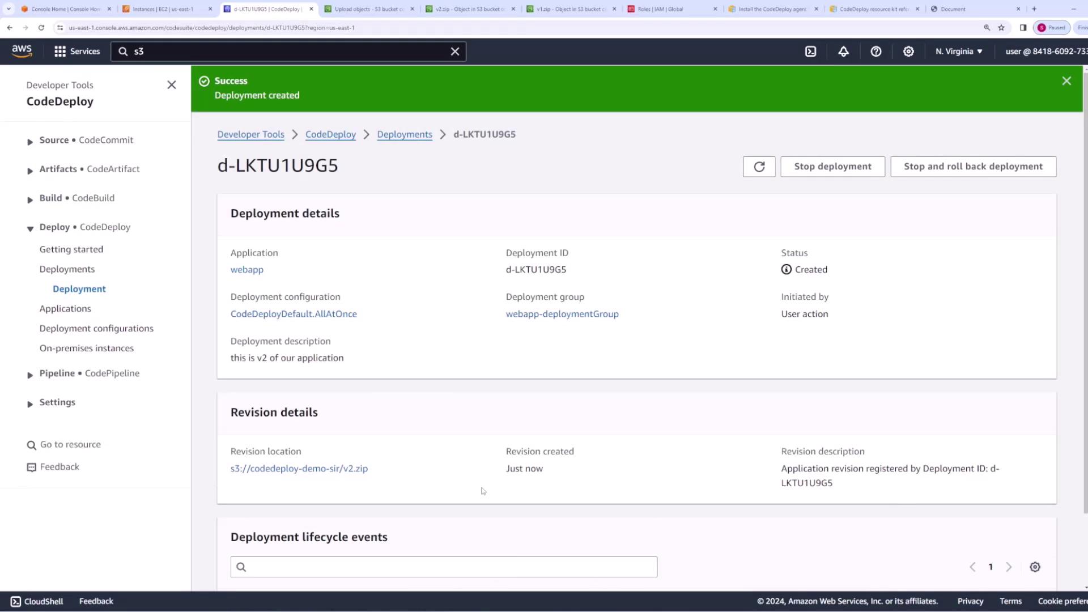Open lifecycle events table preferences gear
The width and height of the screenshot is (1088, 612).
(x=1035, y=567)
